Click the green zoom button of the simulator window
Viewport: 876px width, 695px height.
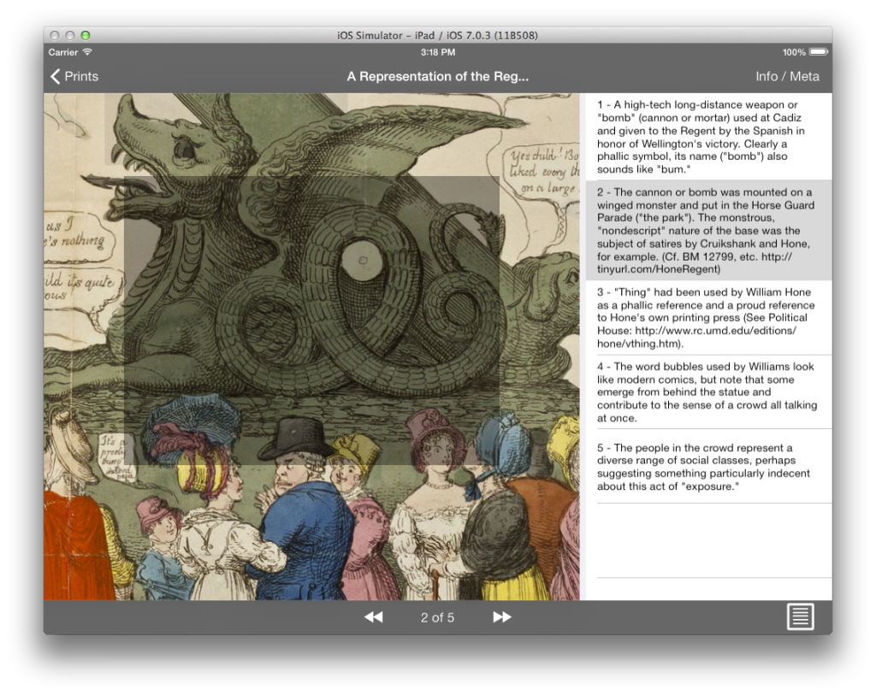(86, 35)
